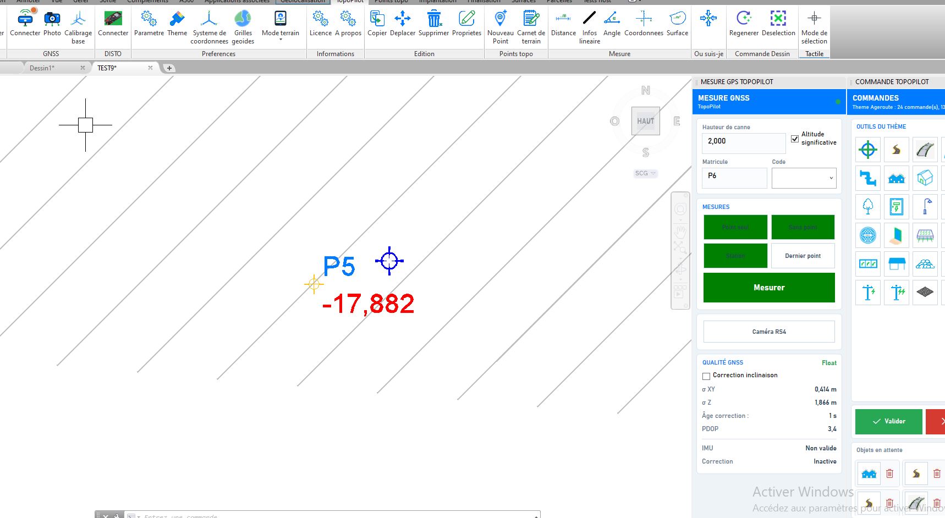Select the dark square grate tool

click(x=925, y=293)
